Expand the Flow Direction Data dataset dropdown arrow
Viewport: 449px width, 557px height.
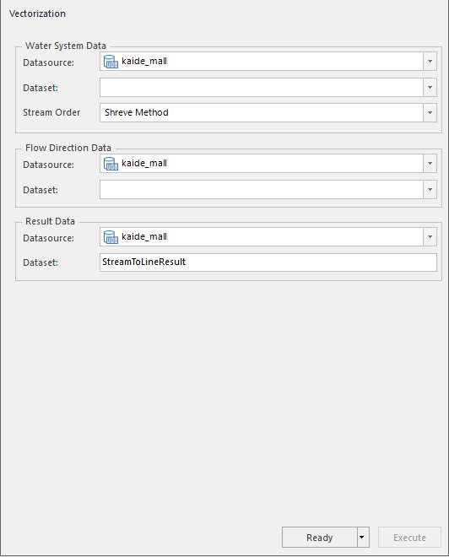click(x=430, y=189)
